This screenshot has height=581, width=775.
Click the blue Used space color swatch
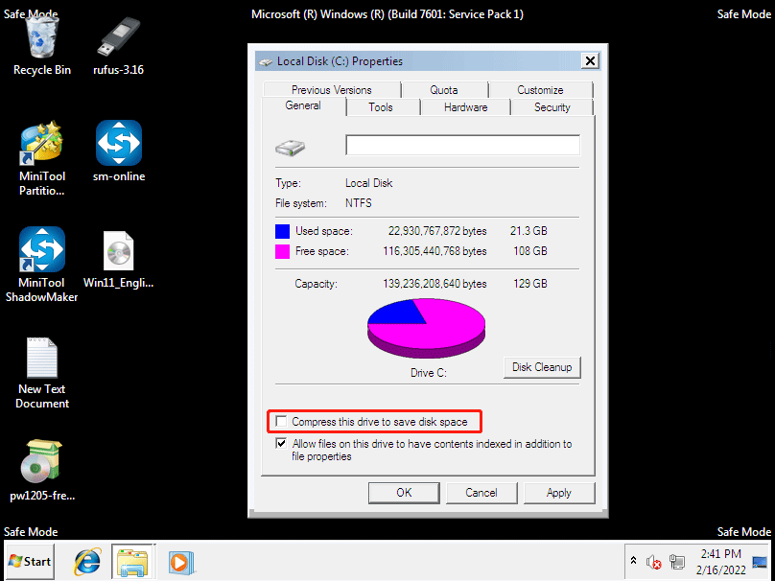coord(283,231)
